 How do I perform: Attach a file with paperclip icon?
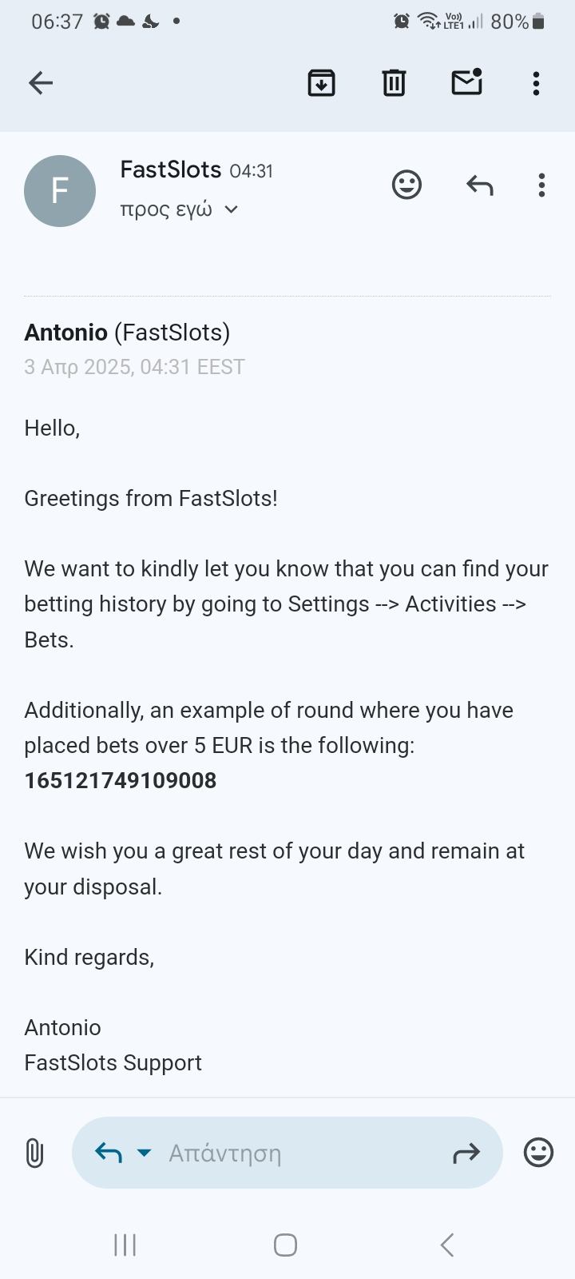point(34,1153)
